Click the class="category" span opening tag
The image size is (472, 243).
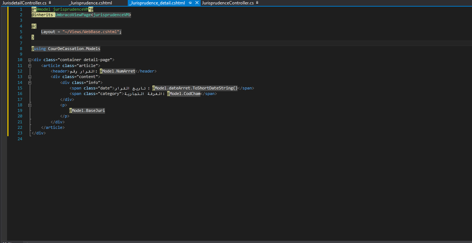96,94
